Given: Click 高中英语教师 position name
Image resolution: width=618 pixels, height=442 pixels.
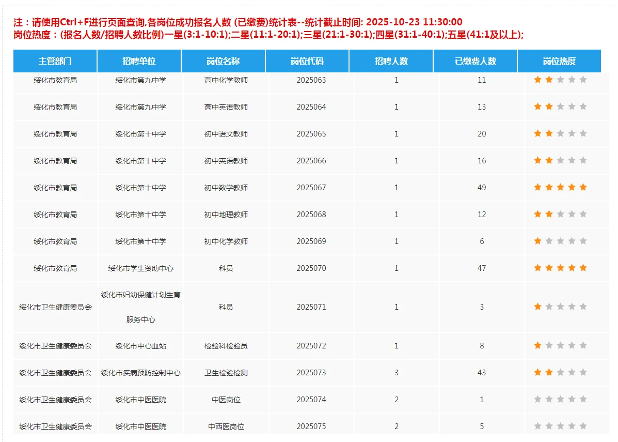Looking at the screenshot, I should pos(226,107).
